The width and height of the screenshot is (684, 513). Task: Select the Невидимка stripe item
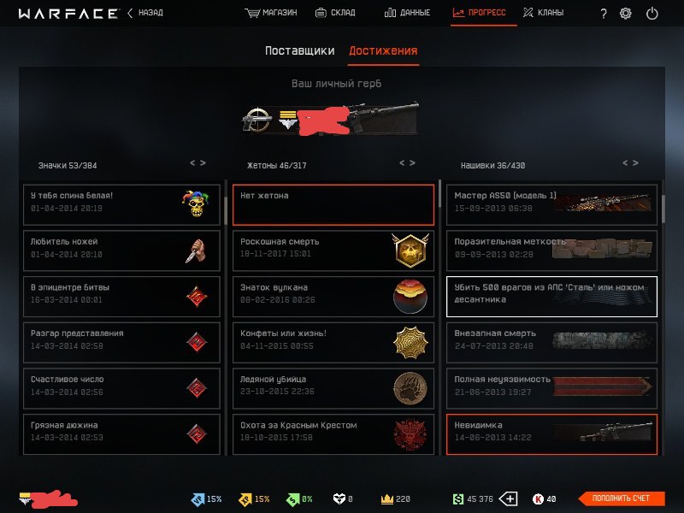point(551,434)
